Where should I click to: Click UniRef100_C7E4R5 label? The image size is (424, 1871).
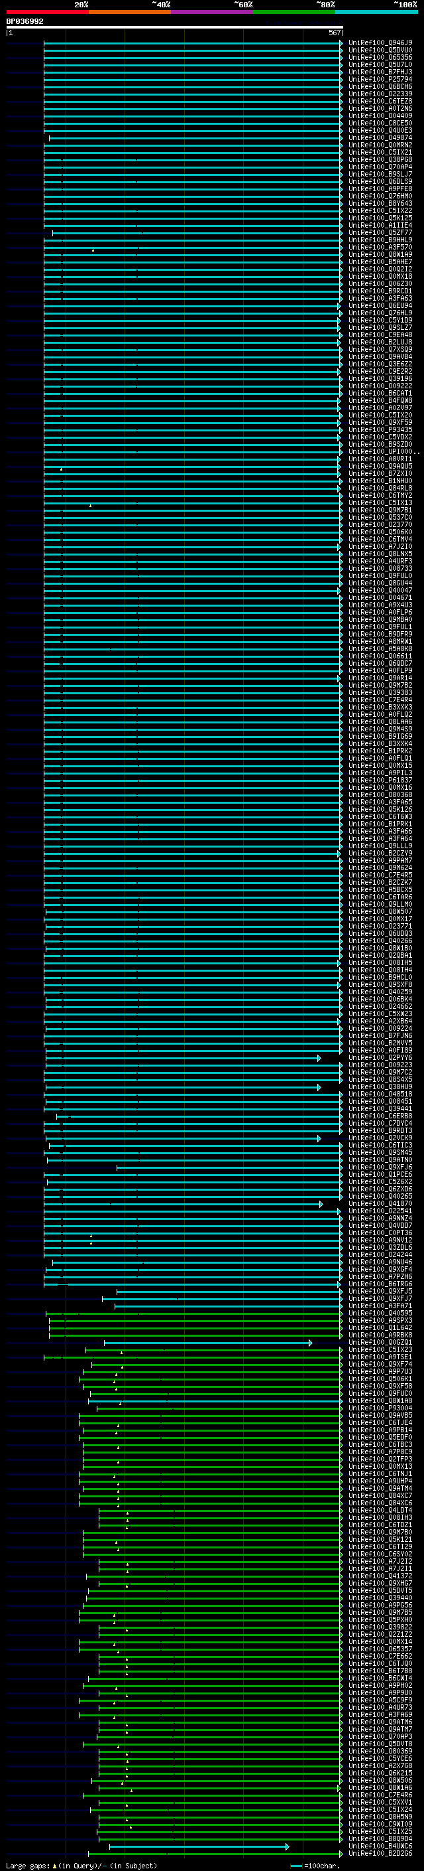tap(380, 875)
